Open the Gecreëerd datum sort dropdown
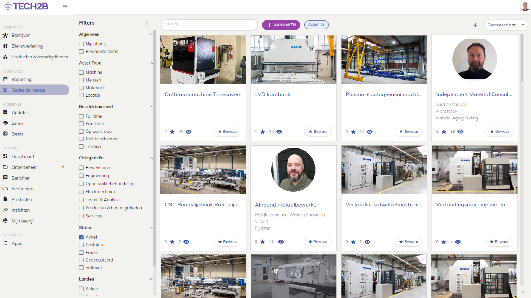The width and height of the screenshot is (531, 298). [x=506, y=25]
